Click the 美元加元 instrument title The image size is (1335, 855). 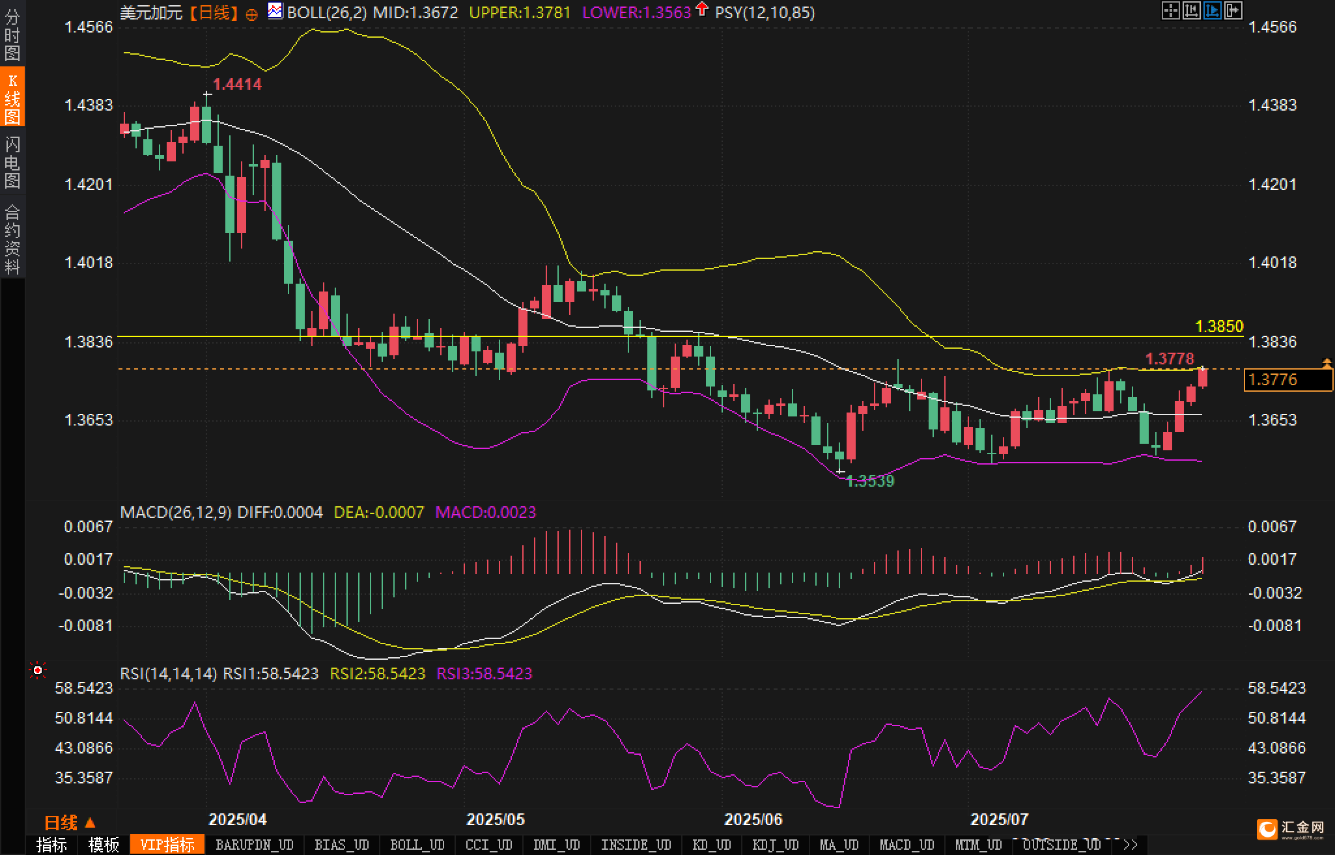151,12
